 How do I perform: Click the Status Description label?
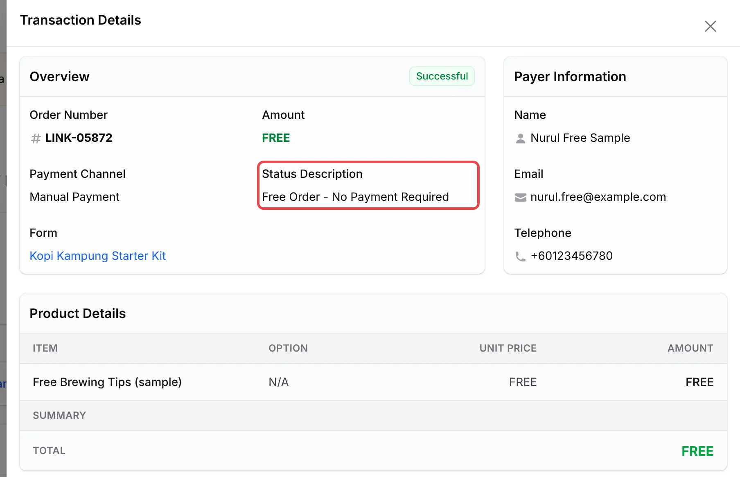(312, 174)
